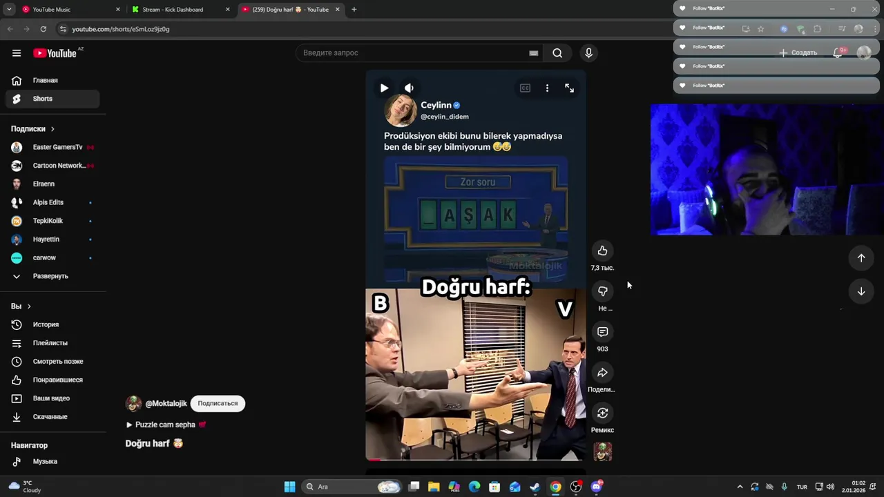Toggle closed captions on the Short
This screenshot has height=497, width=884.
click(525, 88)
